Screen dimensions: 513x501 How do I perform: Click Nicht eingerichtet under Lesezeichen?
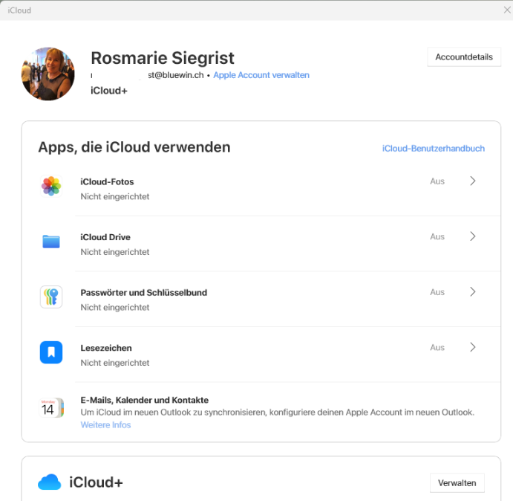coord(115,363)
